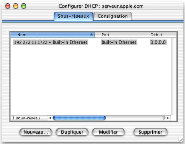Click the 1 sous-réseau status text
185x144 pixels.
coord(26,118)
